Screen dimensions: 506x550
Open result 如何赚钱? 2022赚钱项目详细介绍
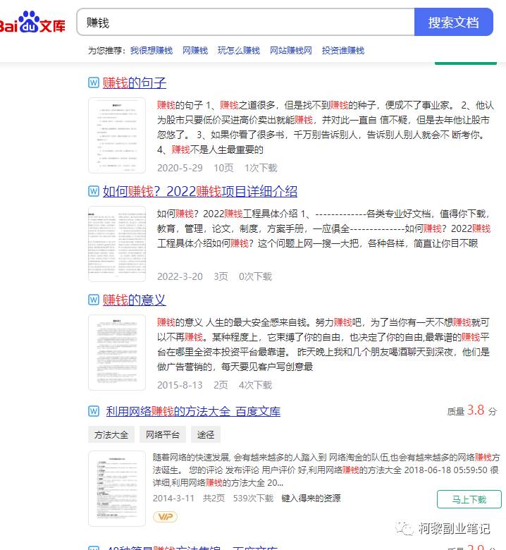pyautogui.click(x=200, y=191)
